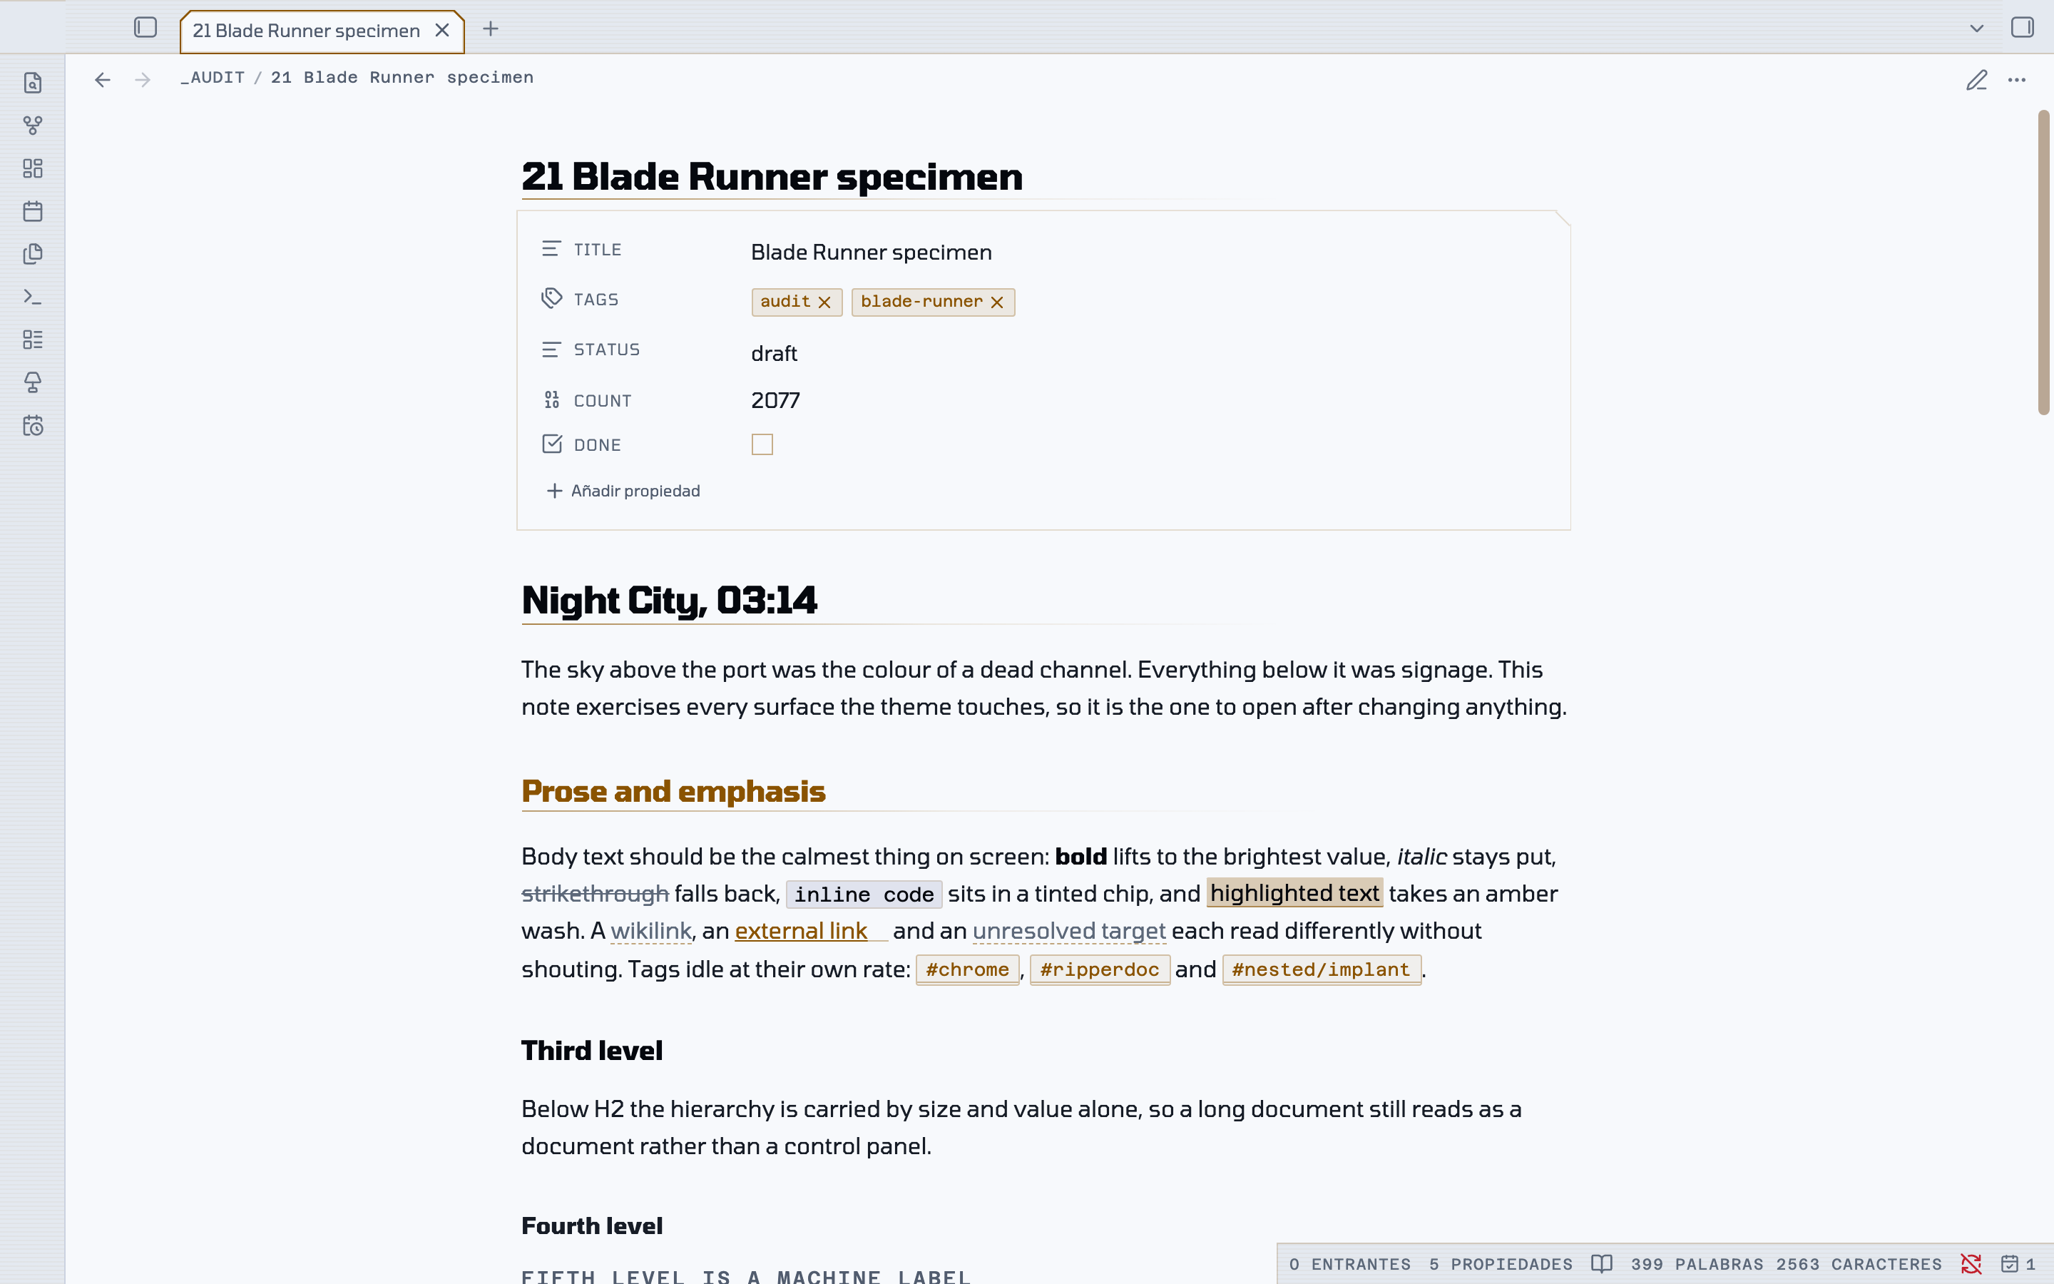The height and width of the screenshot is (1284, 2054).
Task: Click the 21 Blade Runner specimen note title
Action: [x=772, y=177]
